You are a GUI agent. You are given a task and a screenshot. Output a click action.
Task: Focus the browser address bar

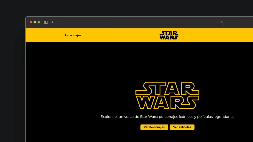[167, 22]
